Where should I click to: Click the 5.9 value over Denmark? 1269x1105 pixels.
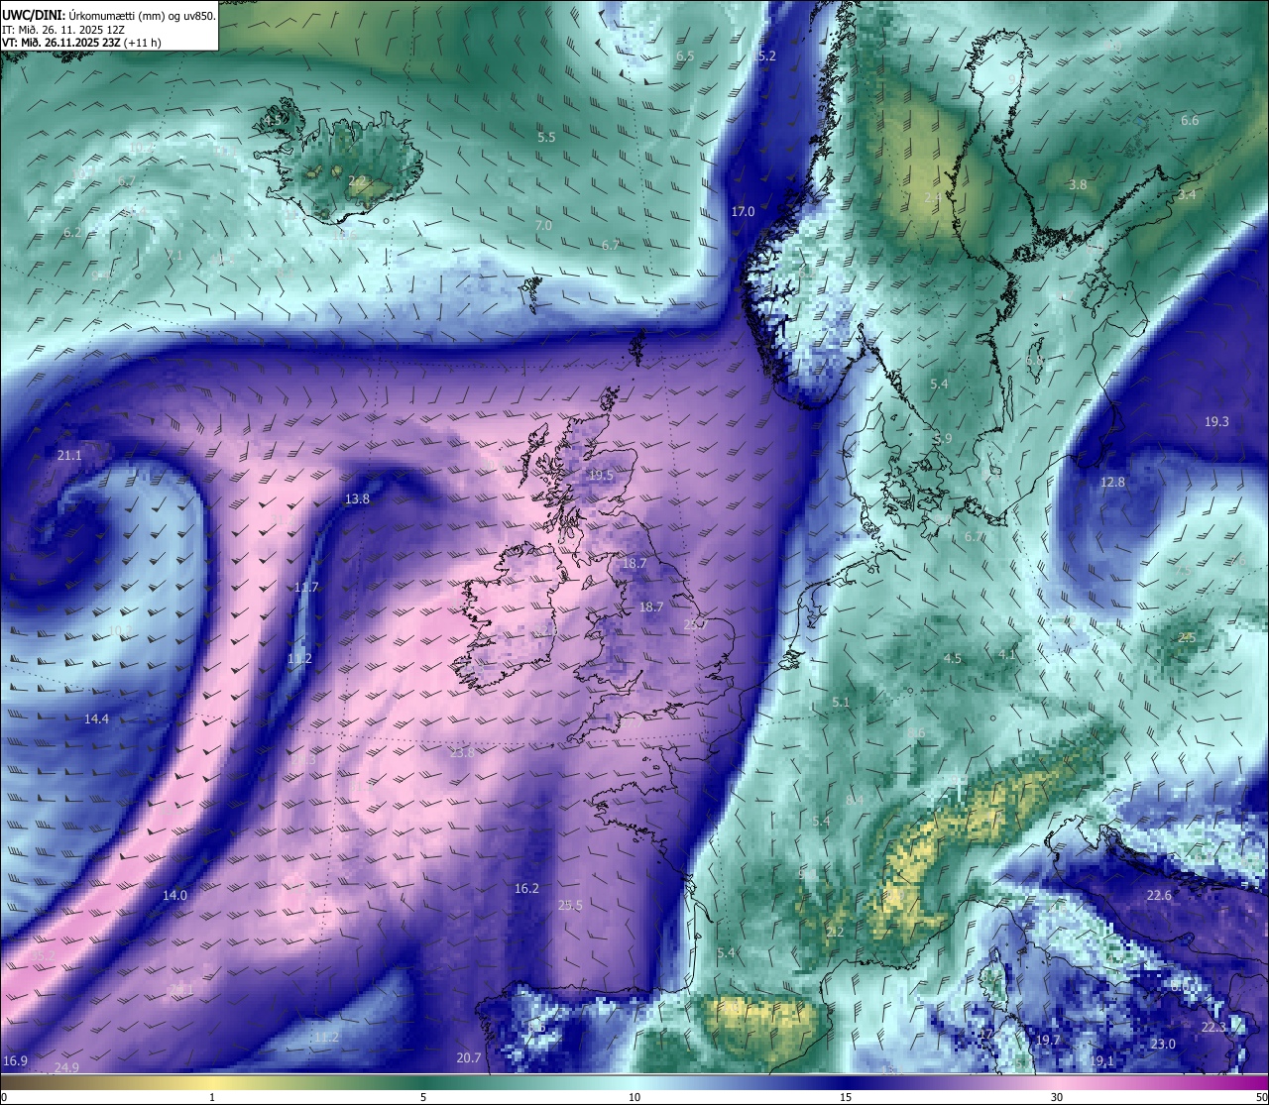point(943,438)
